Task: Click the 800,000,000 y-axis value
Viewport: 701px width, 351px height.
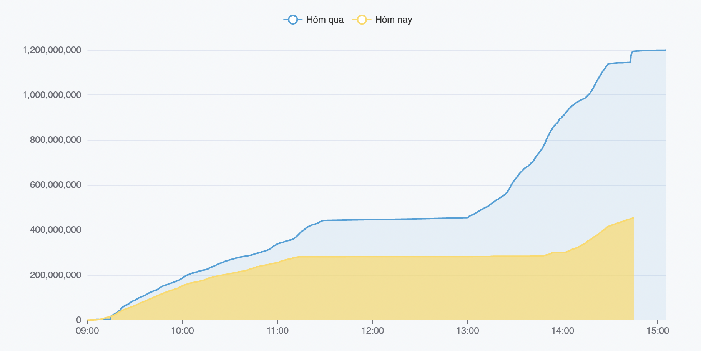Action: pyautogui.click(x=55, y=140)
